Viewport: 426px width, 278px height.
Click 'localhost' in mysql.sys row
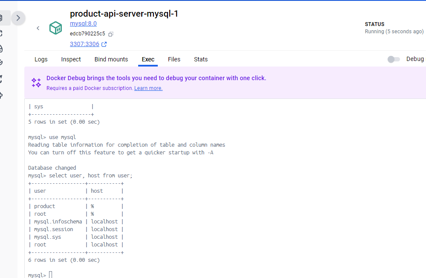[104, 237]
